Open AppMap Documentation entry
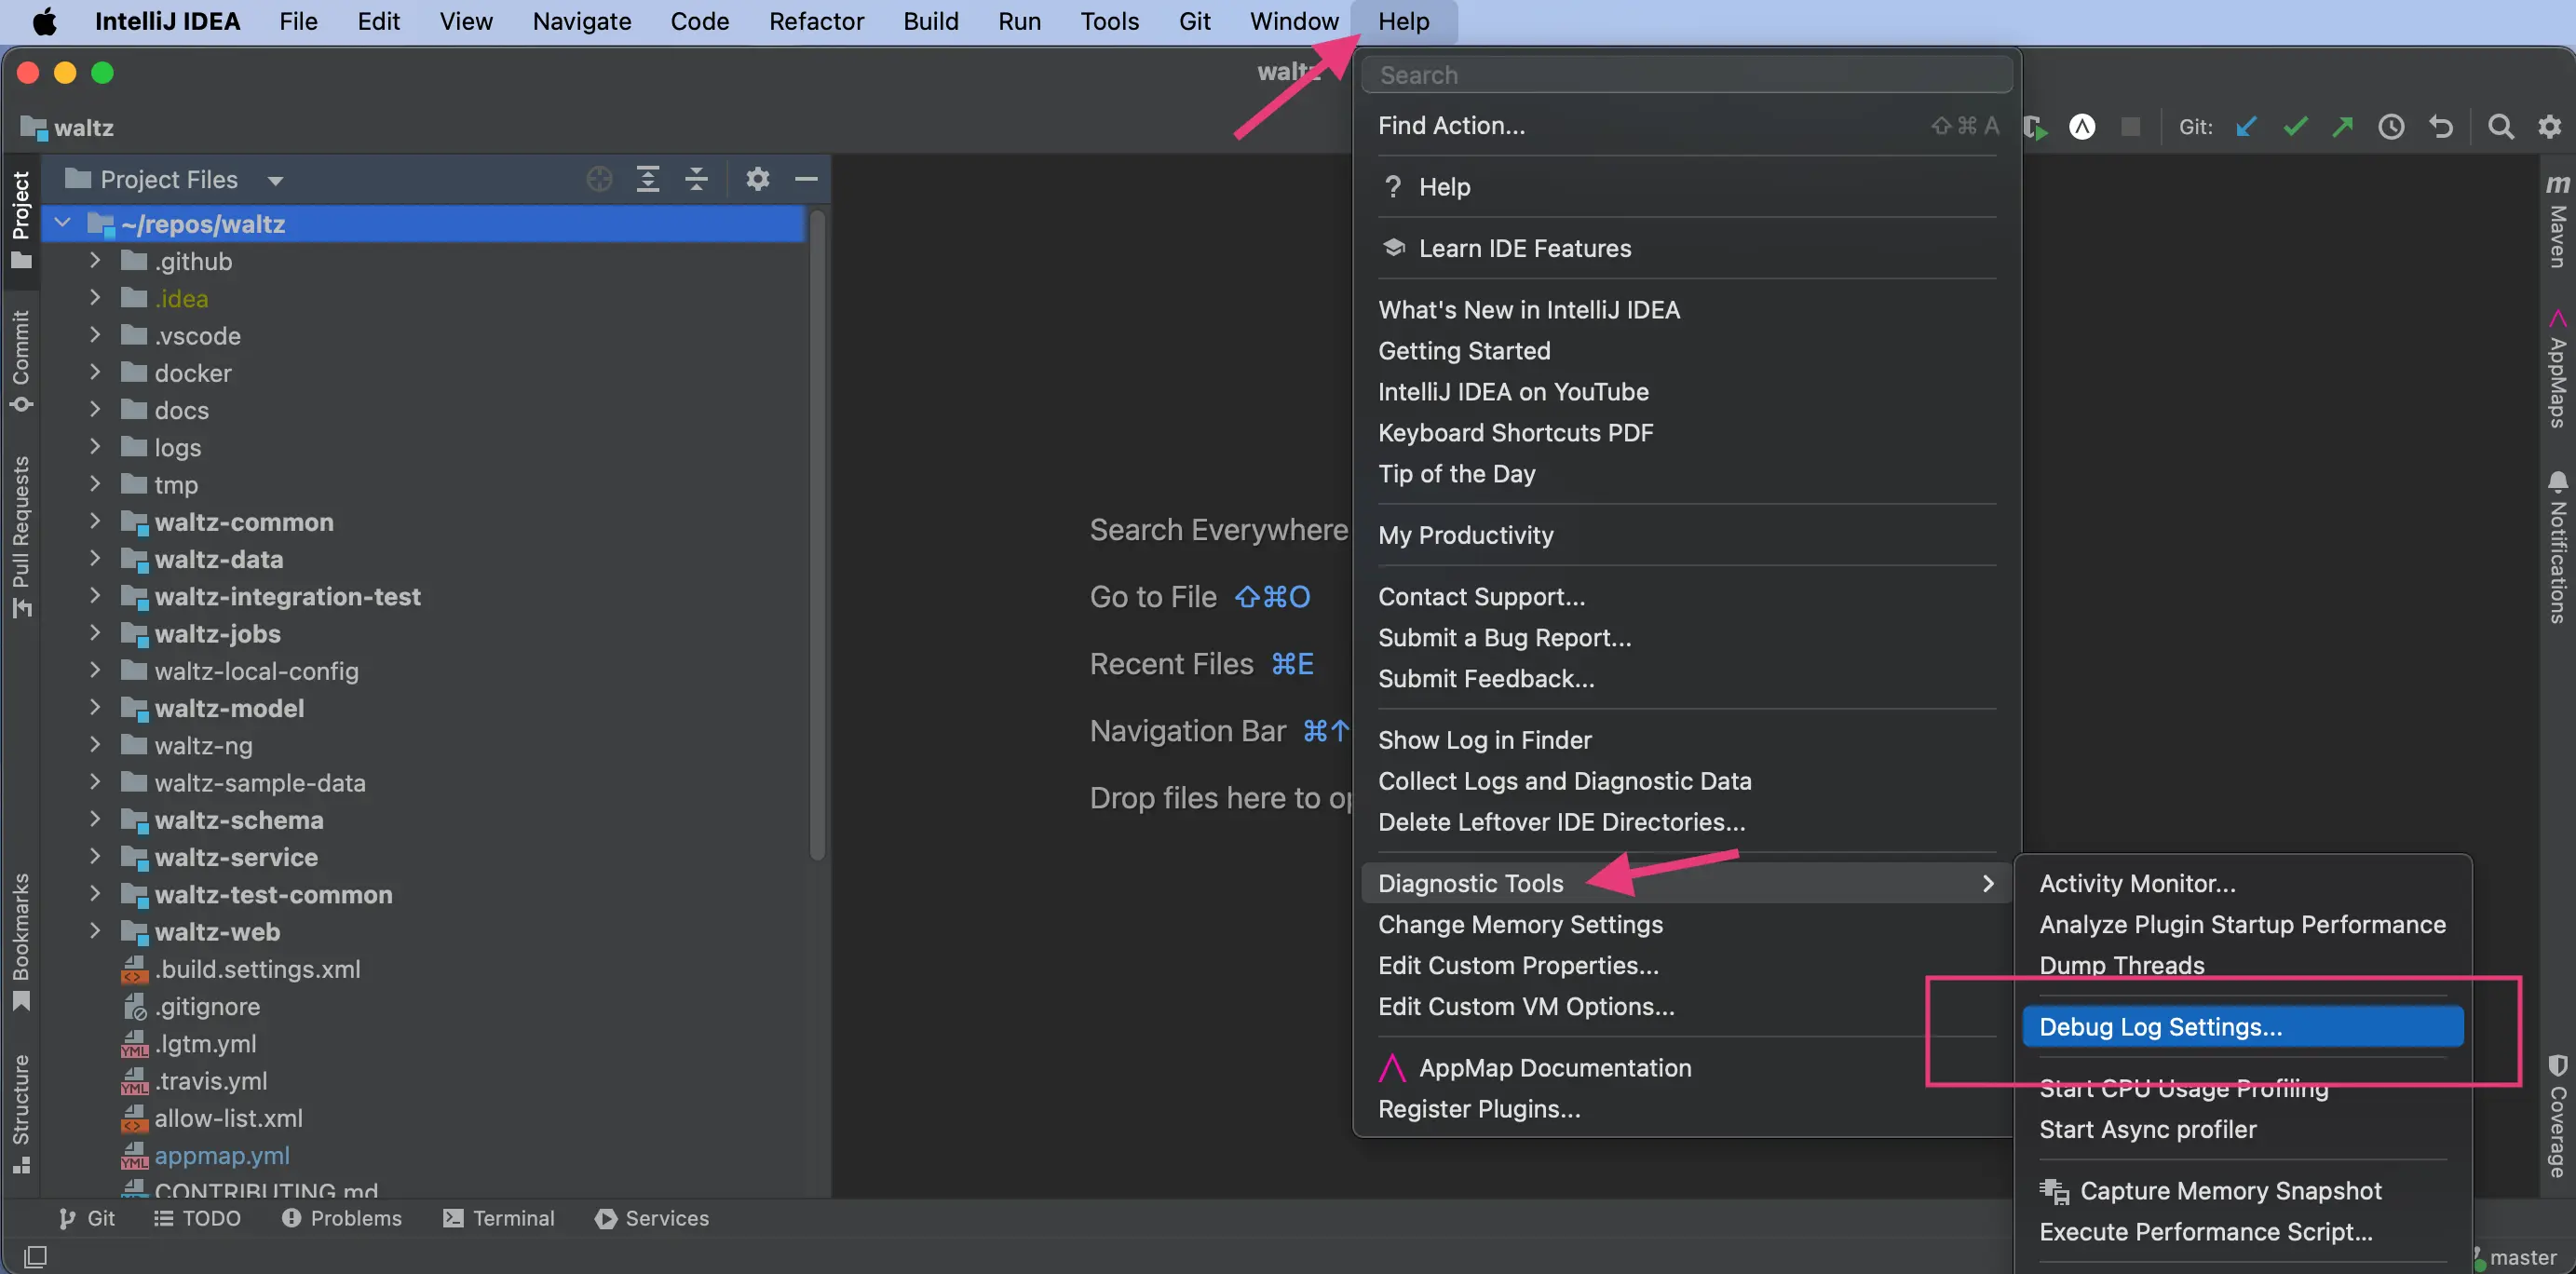The image size is (2576, 1274). 1686,1068
